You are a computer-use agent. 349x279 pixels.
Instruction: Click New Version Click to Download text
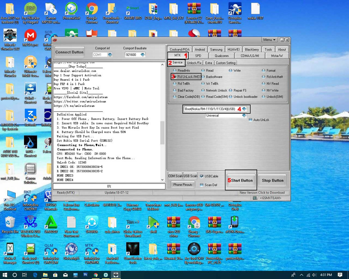[x=262, y=193]
